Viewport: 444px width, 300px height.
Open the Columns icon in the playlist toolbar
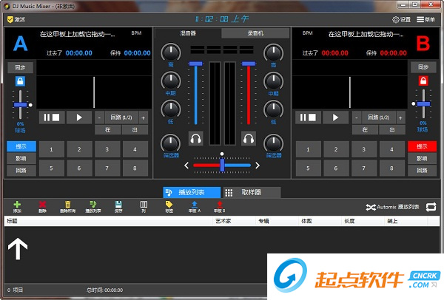[x=144, y=207]
